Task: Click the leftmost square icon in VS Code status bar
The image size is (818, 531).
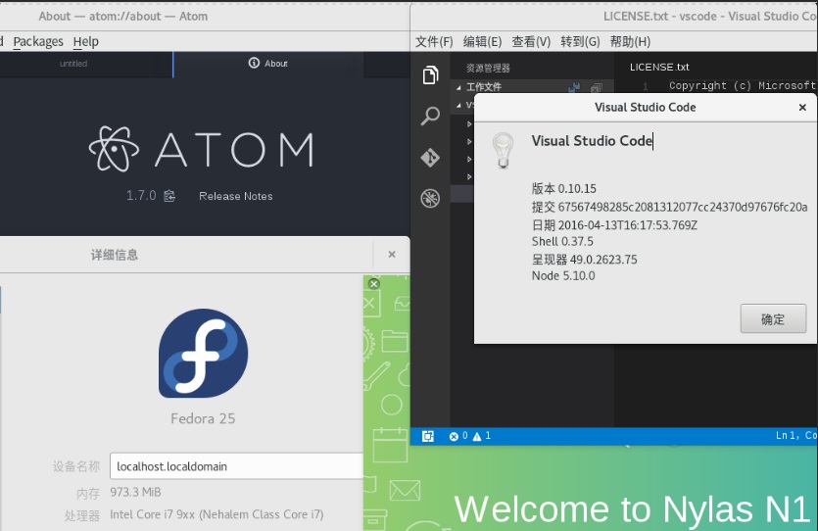Action: (x=428, y=436)
